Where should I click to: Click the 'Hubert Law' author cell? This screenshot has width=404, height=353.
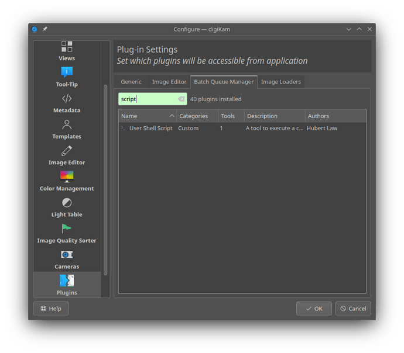322,128
